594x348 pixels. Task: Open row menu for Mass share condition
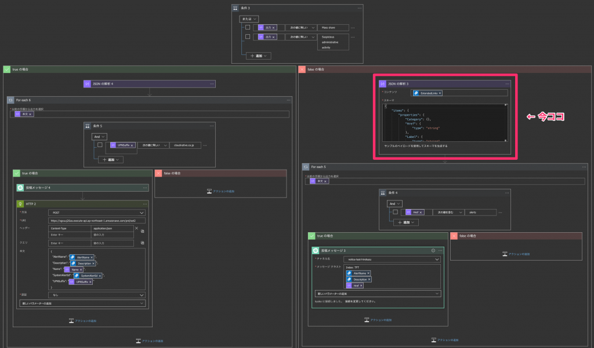[x=353, y=28]
